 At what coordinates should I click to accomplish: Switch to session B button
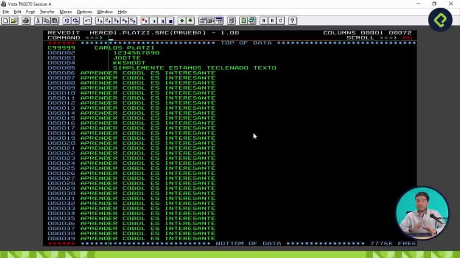click(272, 21)
